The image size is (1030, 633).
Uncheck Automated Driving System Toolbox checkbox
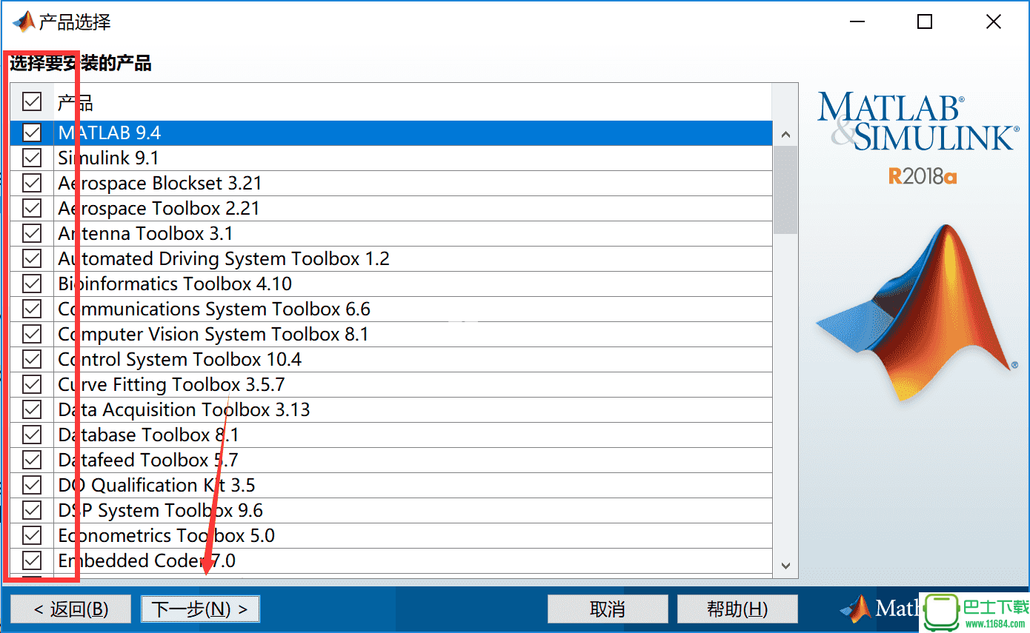click(x=32, y=258)
